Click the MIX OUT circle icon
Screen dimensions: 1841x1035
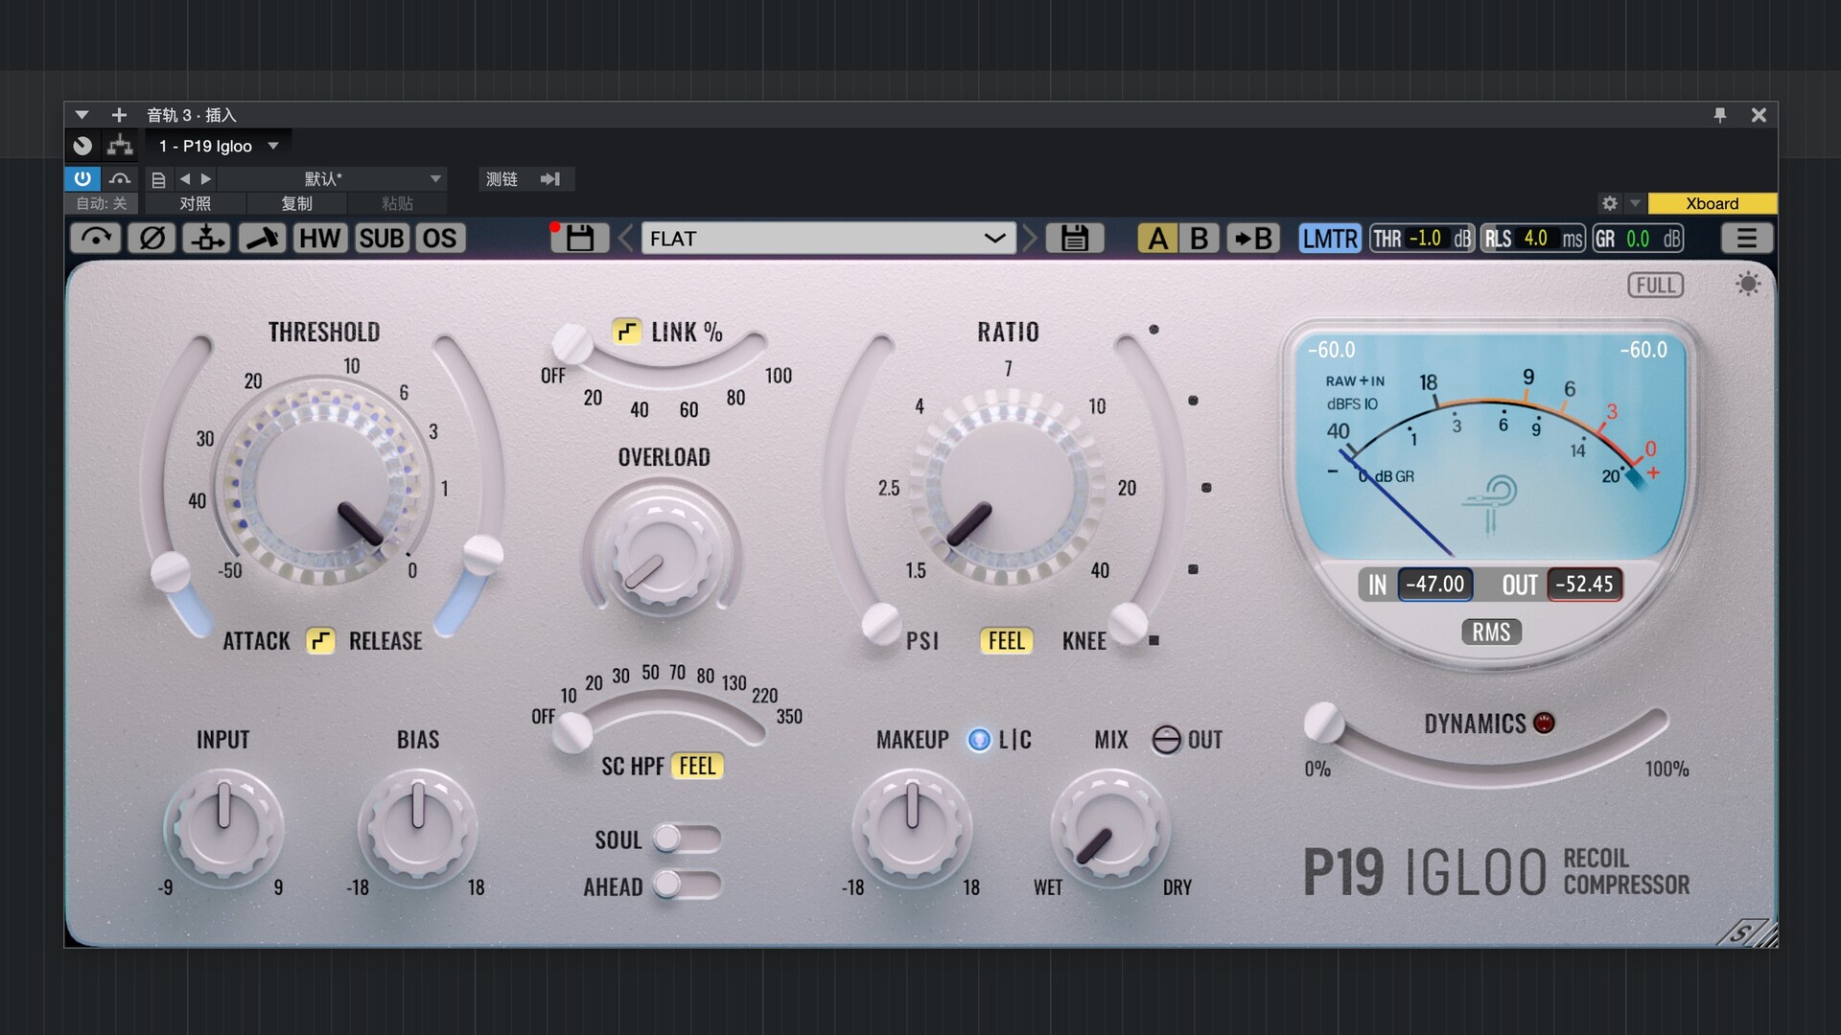1166,740
